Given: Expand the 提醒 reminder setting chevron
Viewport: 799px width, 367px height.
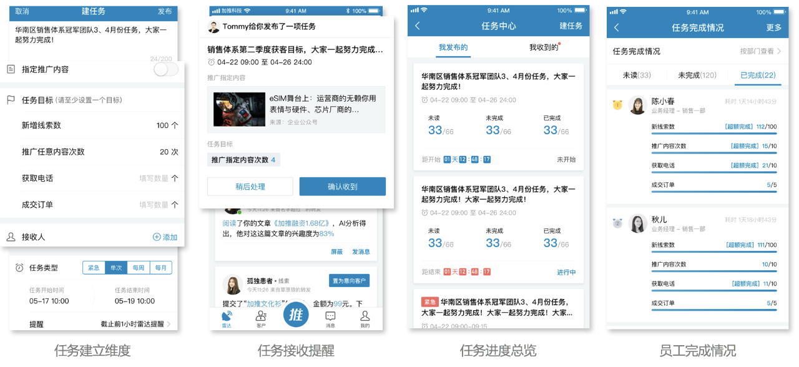Looking at the screenshot, I should point(169,324).
